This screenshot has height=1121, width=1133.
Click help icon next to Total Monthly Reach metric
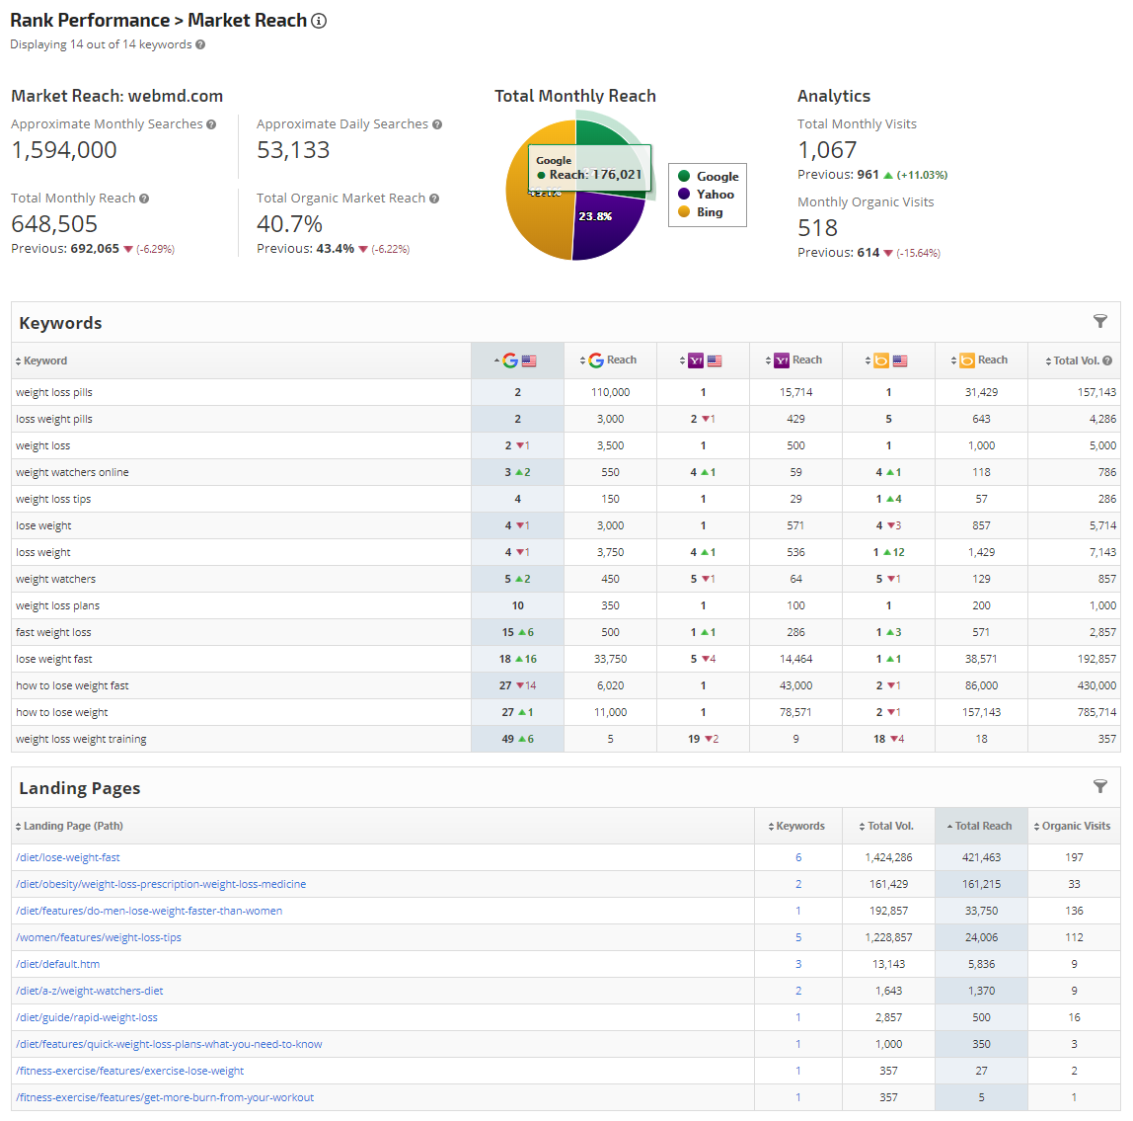(144, 199)
